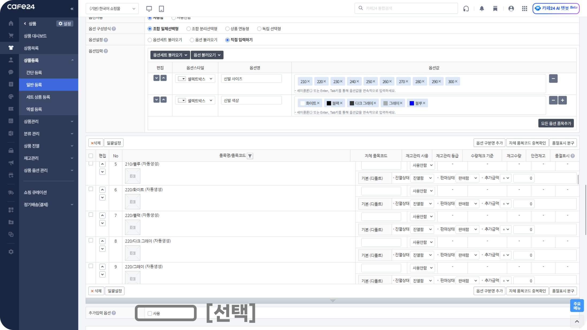The height and width of the screenshot is (330, 587).
Task: Click the blue 블루 color option tag
Action: 417,103
